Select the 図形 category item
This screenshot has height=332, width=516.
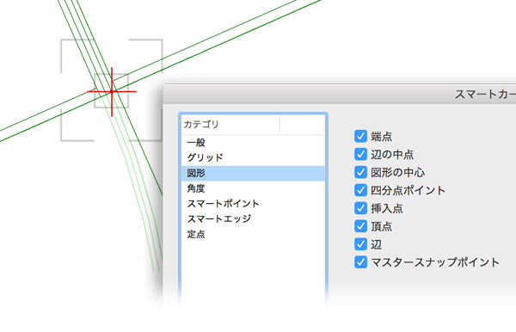coord(253,173)
